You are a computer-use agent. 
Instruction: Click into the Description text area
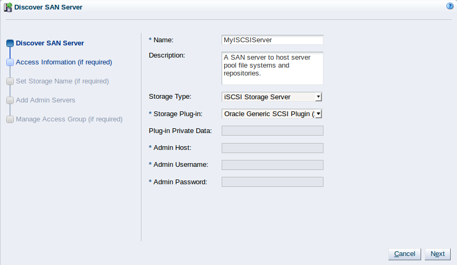[x=272, y=68]
